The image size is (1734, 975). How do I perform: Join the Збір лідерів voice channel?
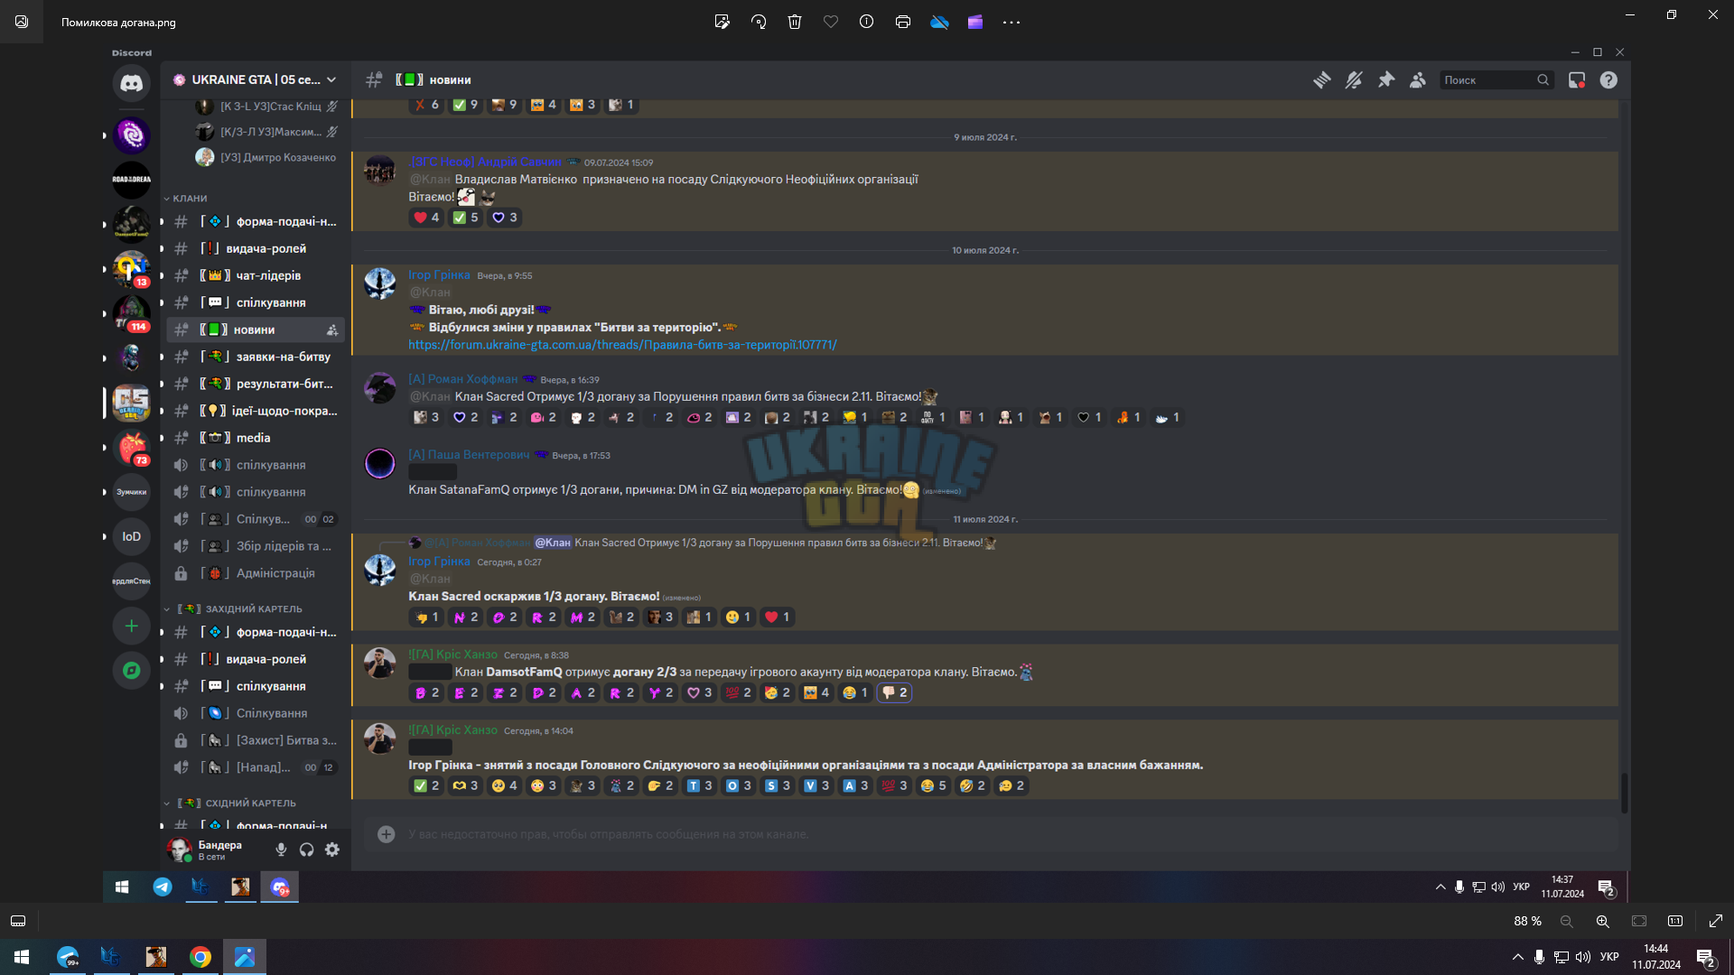256,546
